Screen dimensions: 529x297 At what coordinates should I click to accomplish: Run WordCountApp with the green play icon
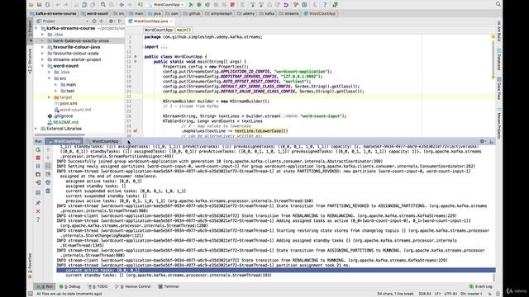click(x=191, y=5)
